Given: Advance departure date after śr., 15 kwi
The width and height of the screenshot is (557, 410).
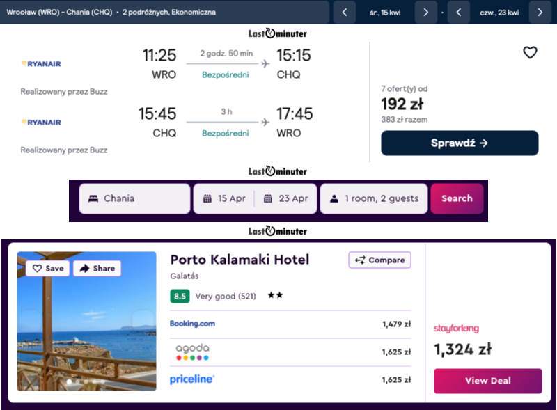Looking at the screenshot, I should (425, 12).
